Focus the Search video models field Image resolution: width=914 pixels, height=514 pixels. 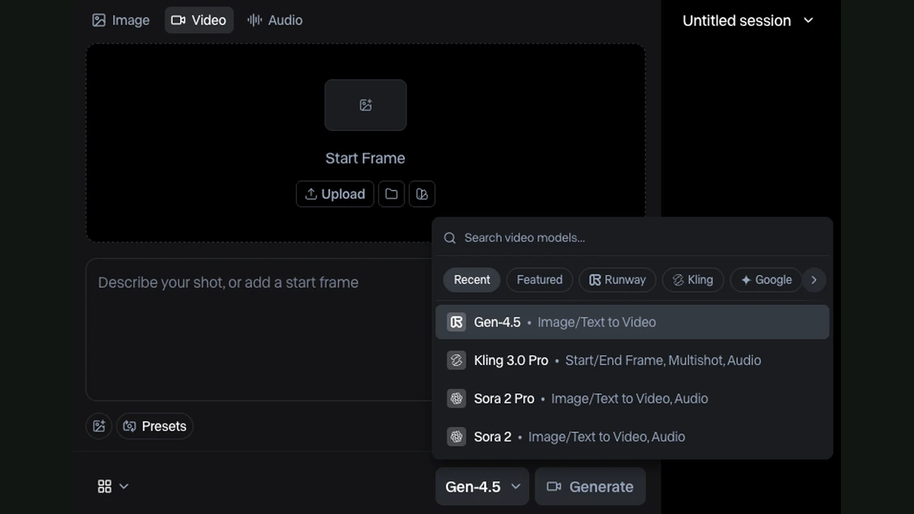point(632,238)
